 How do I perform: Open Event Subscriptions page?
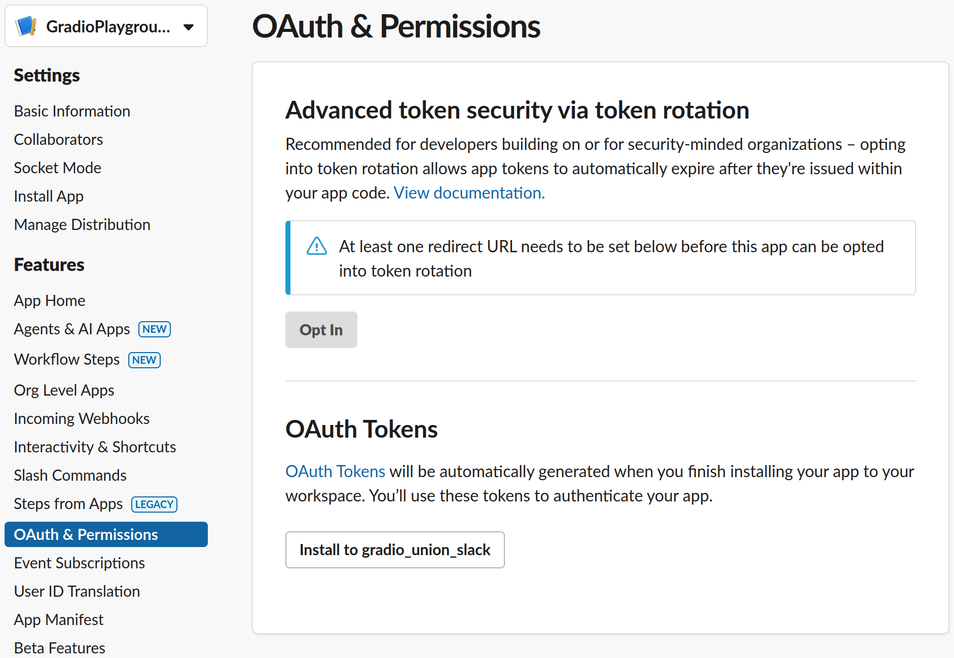pos(79,563)
